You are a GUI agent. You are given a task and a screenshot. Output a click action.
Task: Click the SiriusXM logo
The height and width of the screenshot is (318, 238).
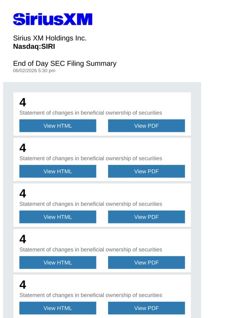click(53, 19)
